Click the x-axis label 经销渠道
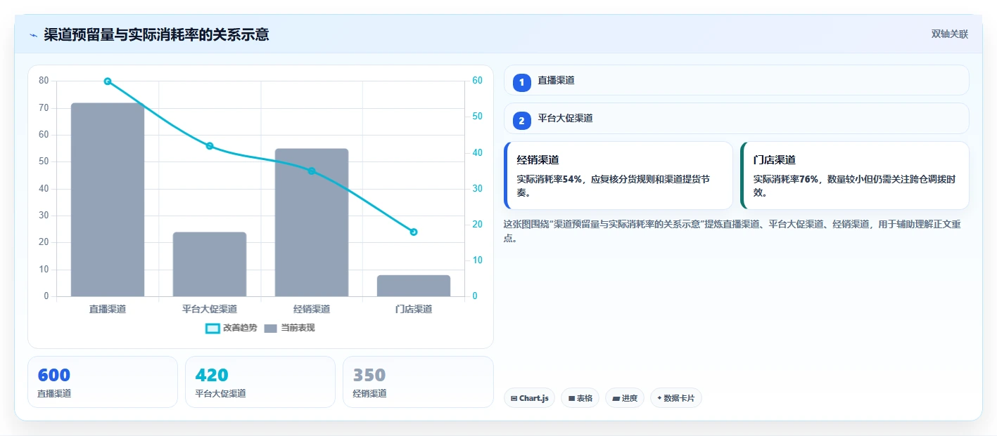The width and height of the screenshot is (997, 436). tap(312, 309)
